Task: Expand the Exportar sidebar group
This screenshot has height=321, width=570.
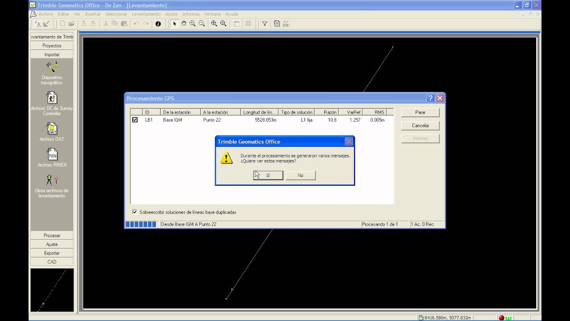Action: (52, 253)
